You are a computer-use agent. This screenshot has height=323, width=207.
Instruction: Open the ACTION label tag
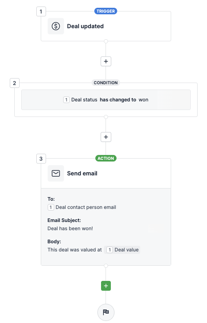point(106,158)
